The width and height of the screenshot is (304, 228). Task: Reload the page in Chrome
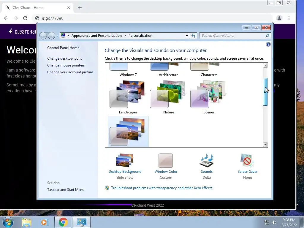25,18
